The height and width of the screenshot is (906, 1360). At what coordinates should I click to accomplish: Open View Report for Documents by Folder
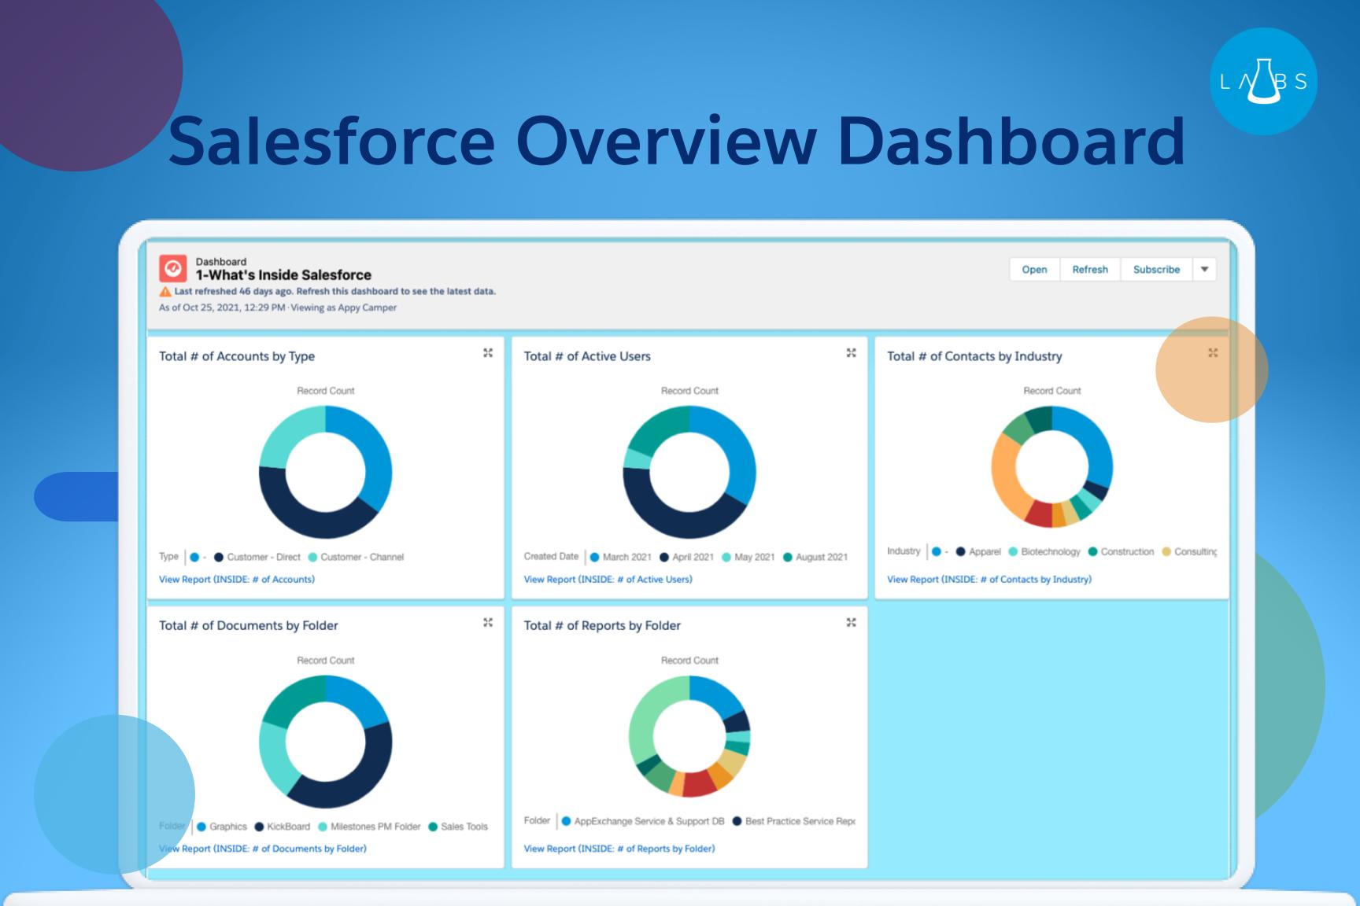pyautogui.click(x=263, y=849)
